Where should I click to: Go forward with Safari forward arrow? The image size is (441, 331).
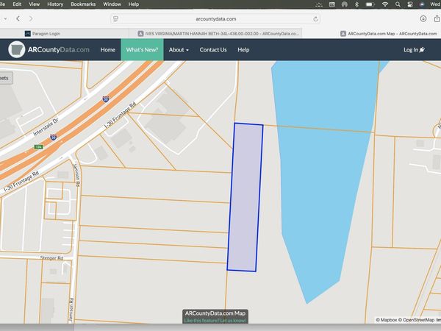pos(31,18)
